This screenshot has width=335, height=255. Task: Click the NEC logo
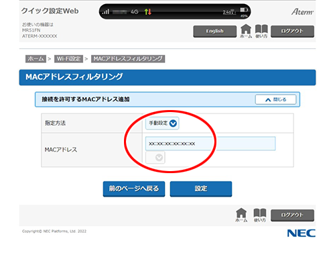coord(301,234)
